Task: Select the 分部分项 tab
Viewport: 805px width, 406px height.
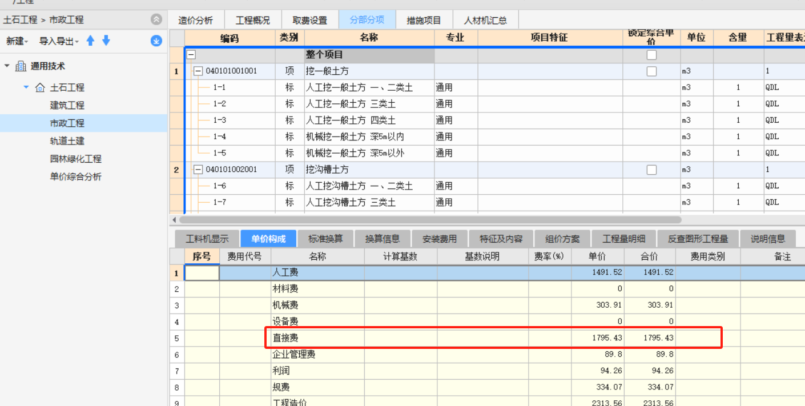Action: tap(367, 20)
